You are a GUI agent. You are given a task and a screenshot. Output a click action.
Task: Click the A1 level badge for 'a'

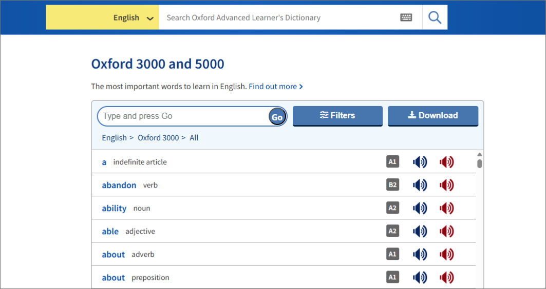393,162
